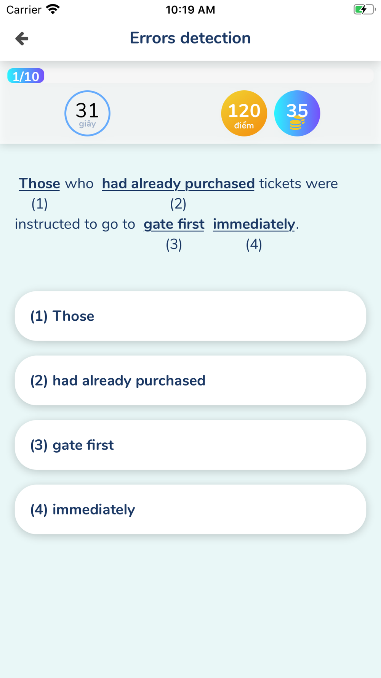Tap the (4) marker under immediately
The width and height of the screenshot is (381, 678).
254,244
